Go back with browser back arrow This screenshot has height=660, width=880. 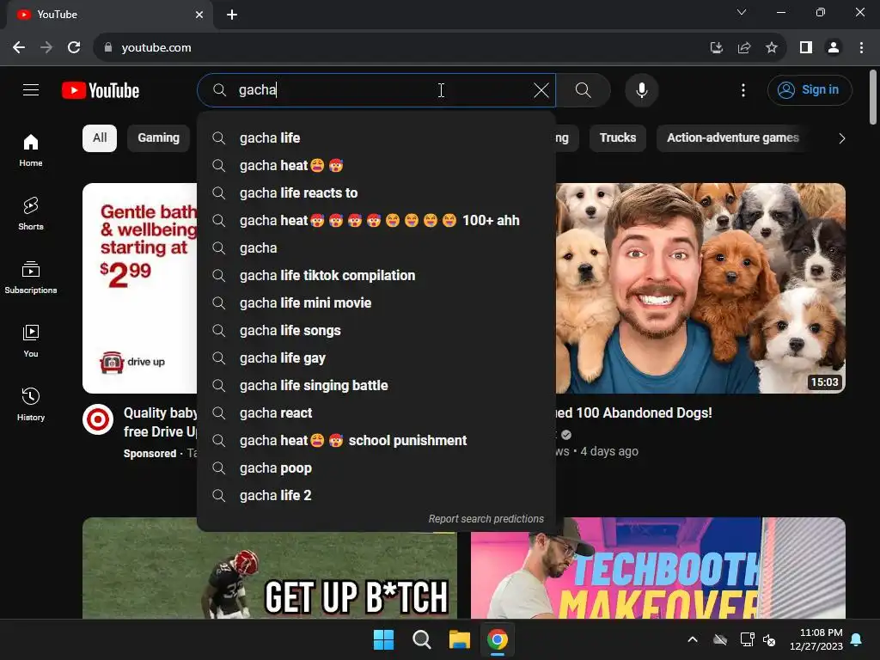(x=19, y=48)
